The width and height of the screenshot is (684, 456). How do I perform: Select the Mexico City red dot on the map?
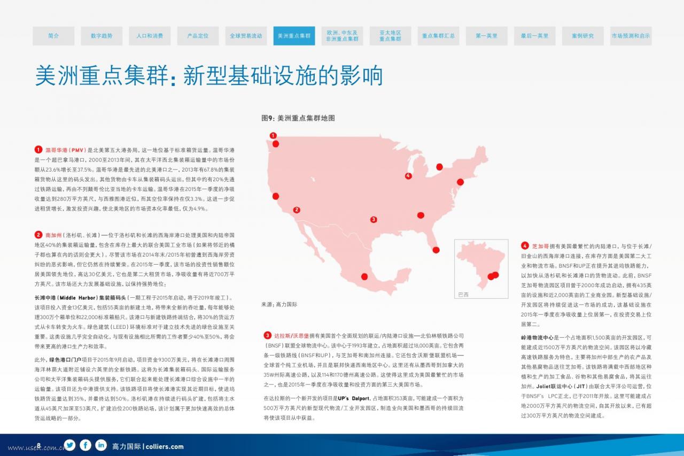point(364,276)
